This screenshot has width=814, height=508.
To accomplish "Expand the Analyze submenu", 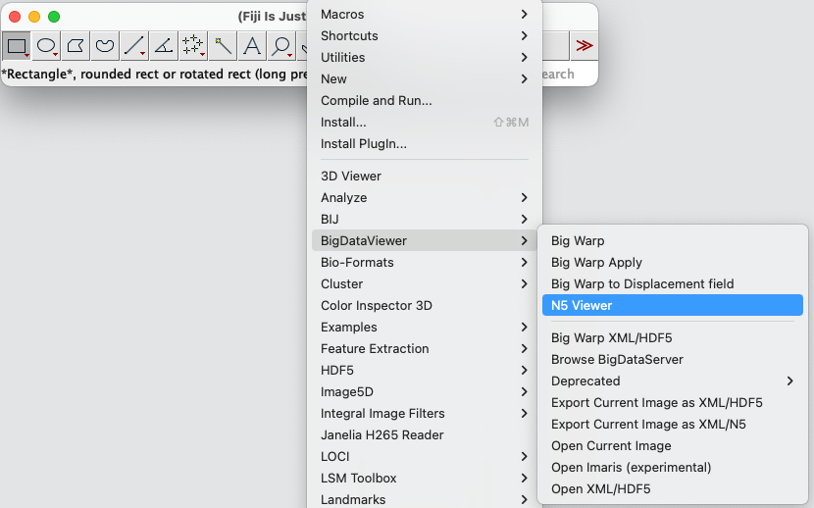I will point(424,198).
